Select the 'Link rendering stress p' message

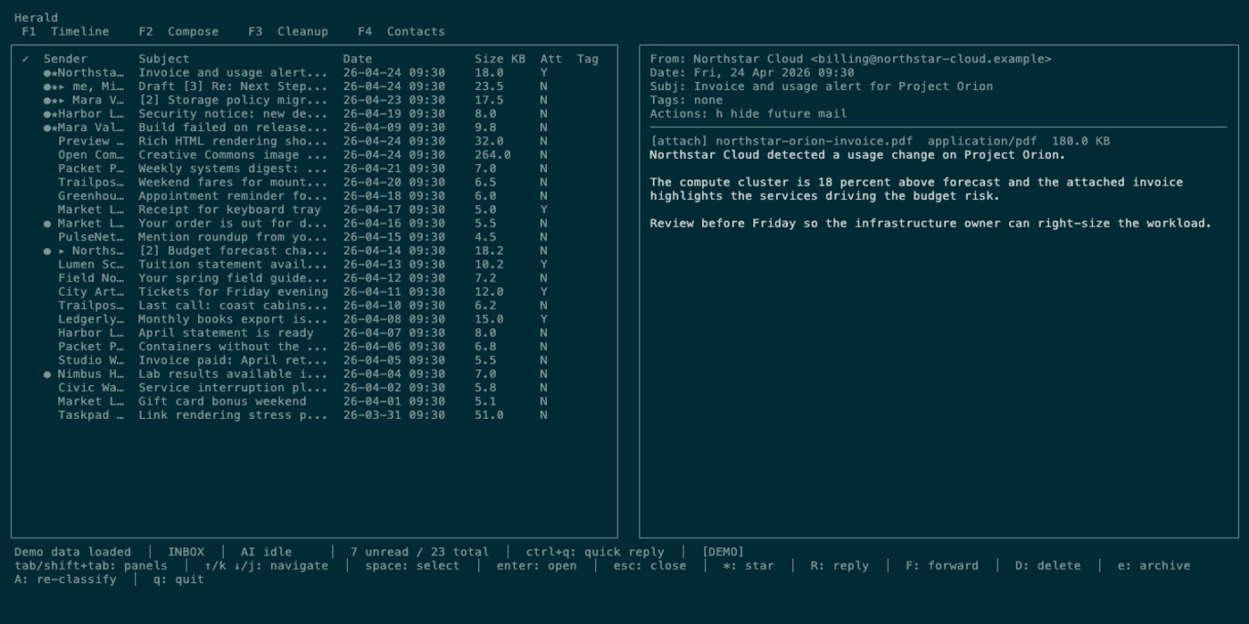tap(314, 415)
